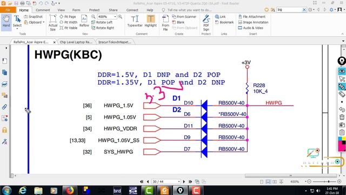Go to the last page
346x195 pixels.
pyautogui.click(x=190, y=182)
